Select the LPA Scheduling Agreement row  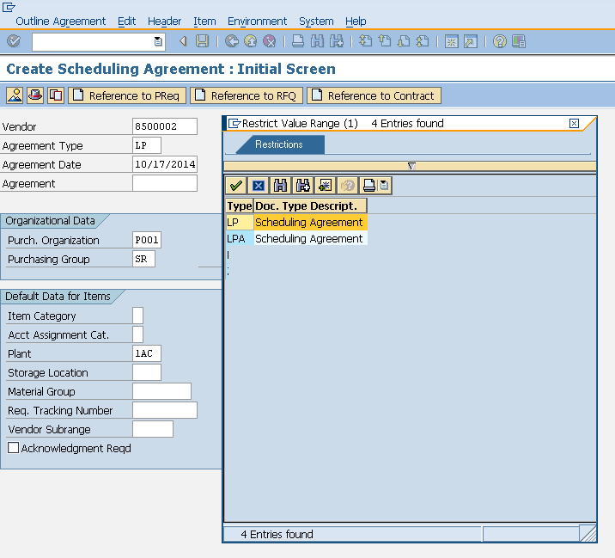pos(296,239)
